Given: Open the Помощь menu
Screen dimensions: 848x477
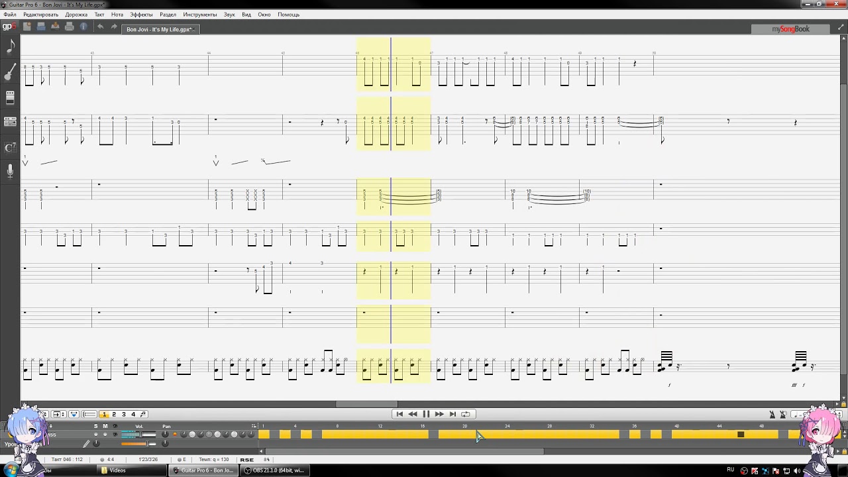Looking at the screenshot, I should pyautogui.click(x=289, y=14).
